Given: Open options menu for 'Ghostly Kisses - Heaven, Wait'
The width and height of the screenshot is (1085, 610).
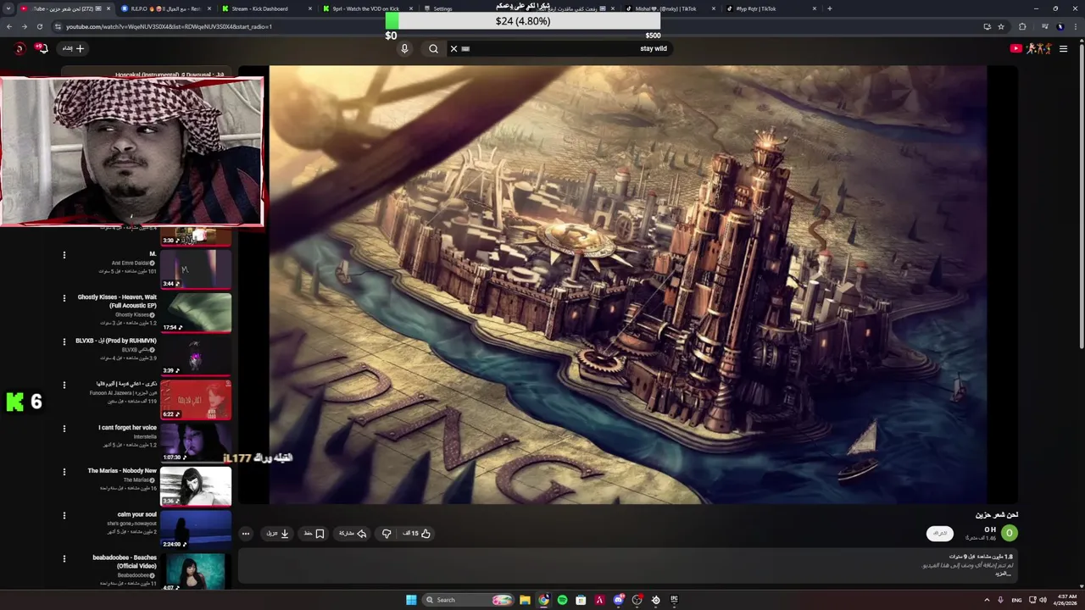Looking at the screenshot, I should click(x=64, y=298).
